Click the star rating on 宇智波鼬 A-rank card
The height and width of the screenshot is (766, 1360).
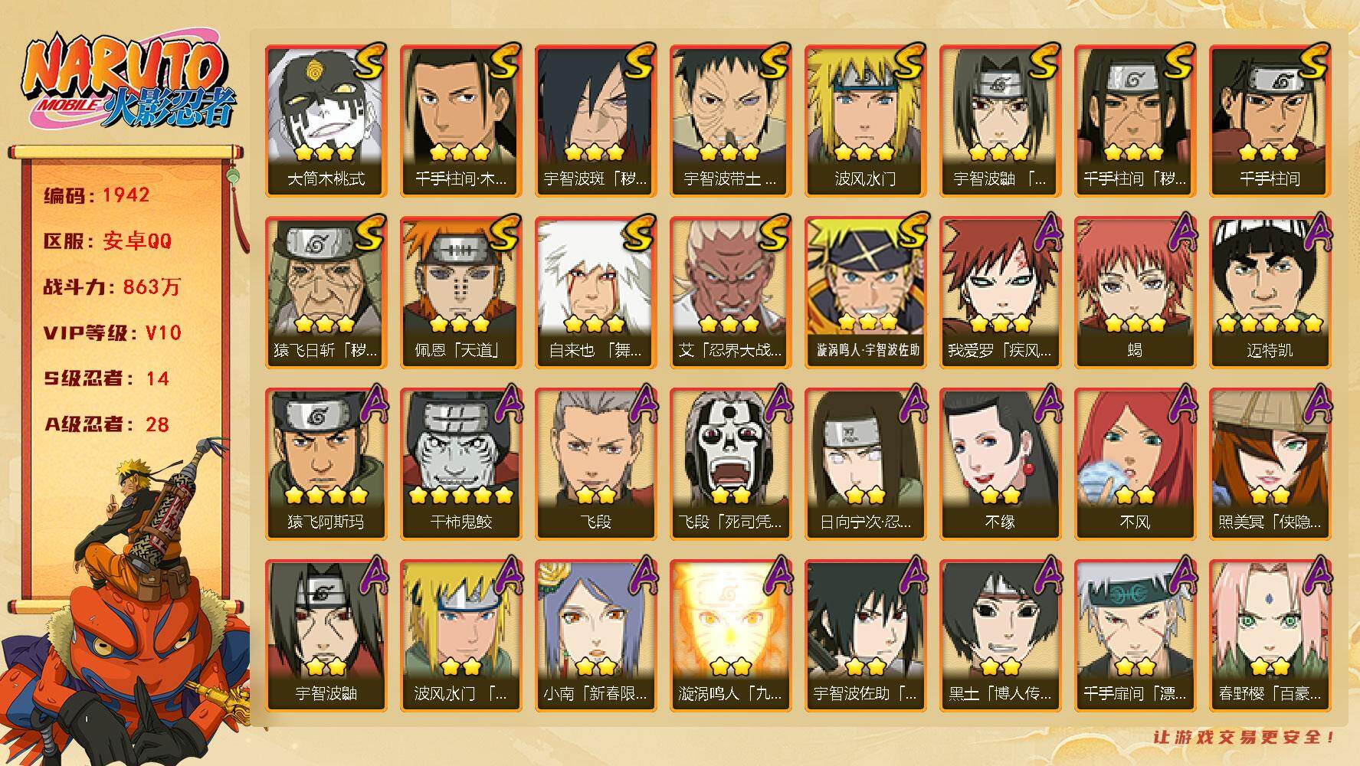point(326,666)
